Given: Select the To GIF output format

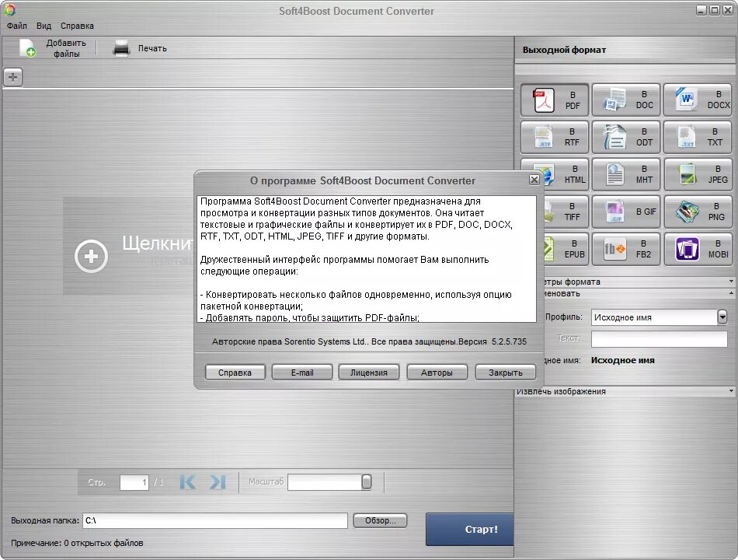Looking at the screenshot, I should [x=626, y=212].
